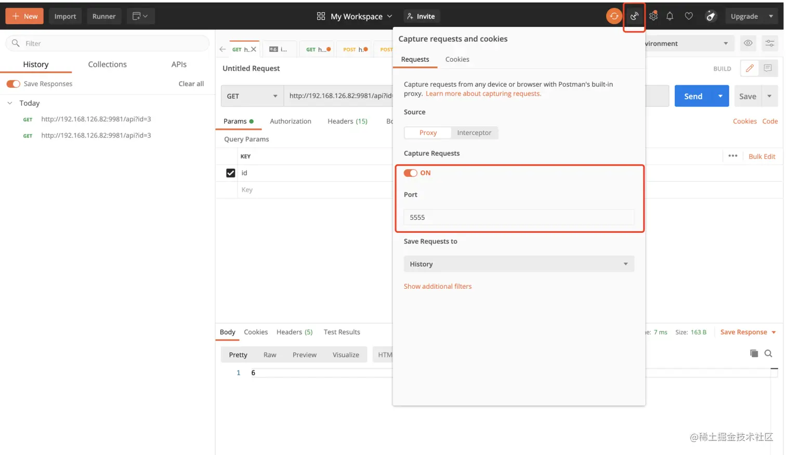786x455 pixels.
Task: Select the Interceptor source option
Action: click(474, 132)
